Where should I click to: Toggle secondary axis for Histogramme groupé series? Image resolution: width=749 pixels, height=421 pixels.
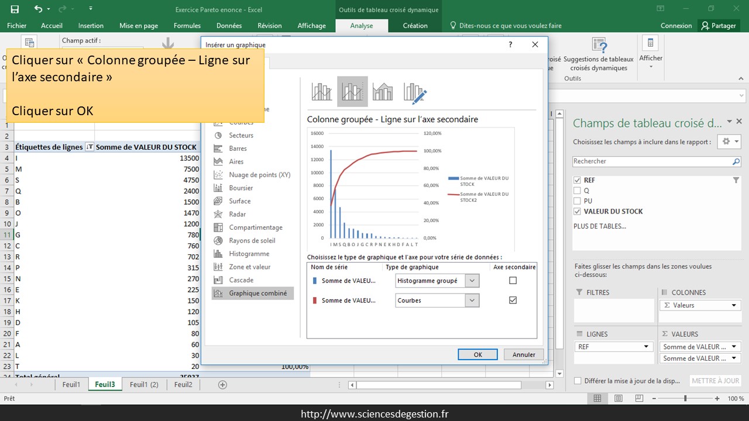(513, 281)
